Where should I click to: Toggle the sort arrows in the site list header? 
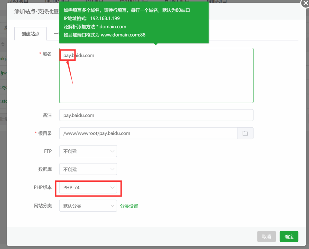point(2,44)
